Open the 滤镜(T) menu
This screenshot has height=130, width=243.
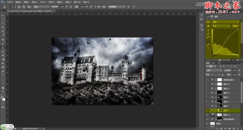pyautogui.click(x=60, y=2)
